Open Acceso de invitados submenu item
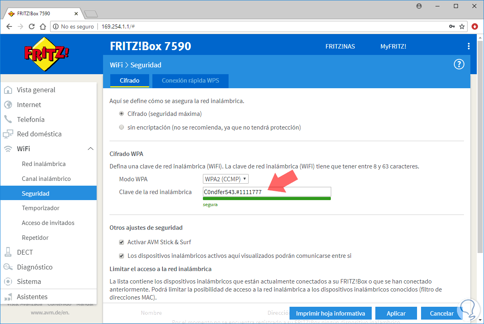 (49, 223)
